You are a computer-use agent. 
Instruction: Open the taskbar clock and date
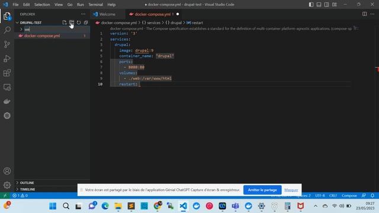click(365, 206)
